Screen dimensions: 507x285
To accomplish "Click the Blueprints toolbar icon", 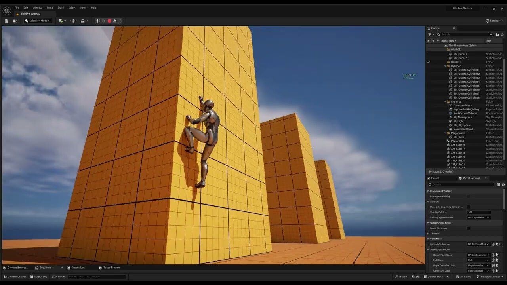I will [x=72, y=21].
